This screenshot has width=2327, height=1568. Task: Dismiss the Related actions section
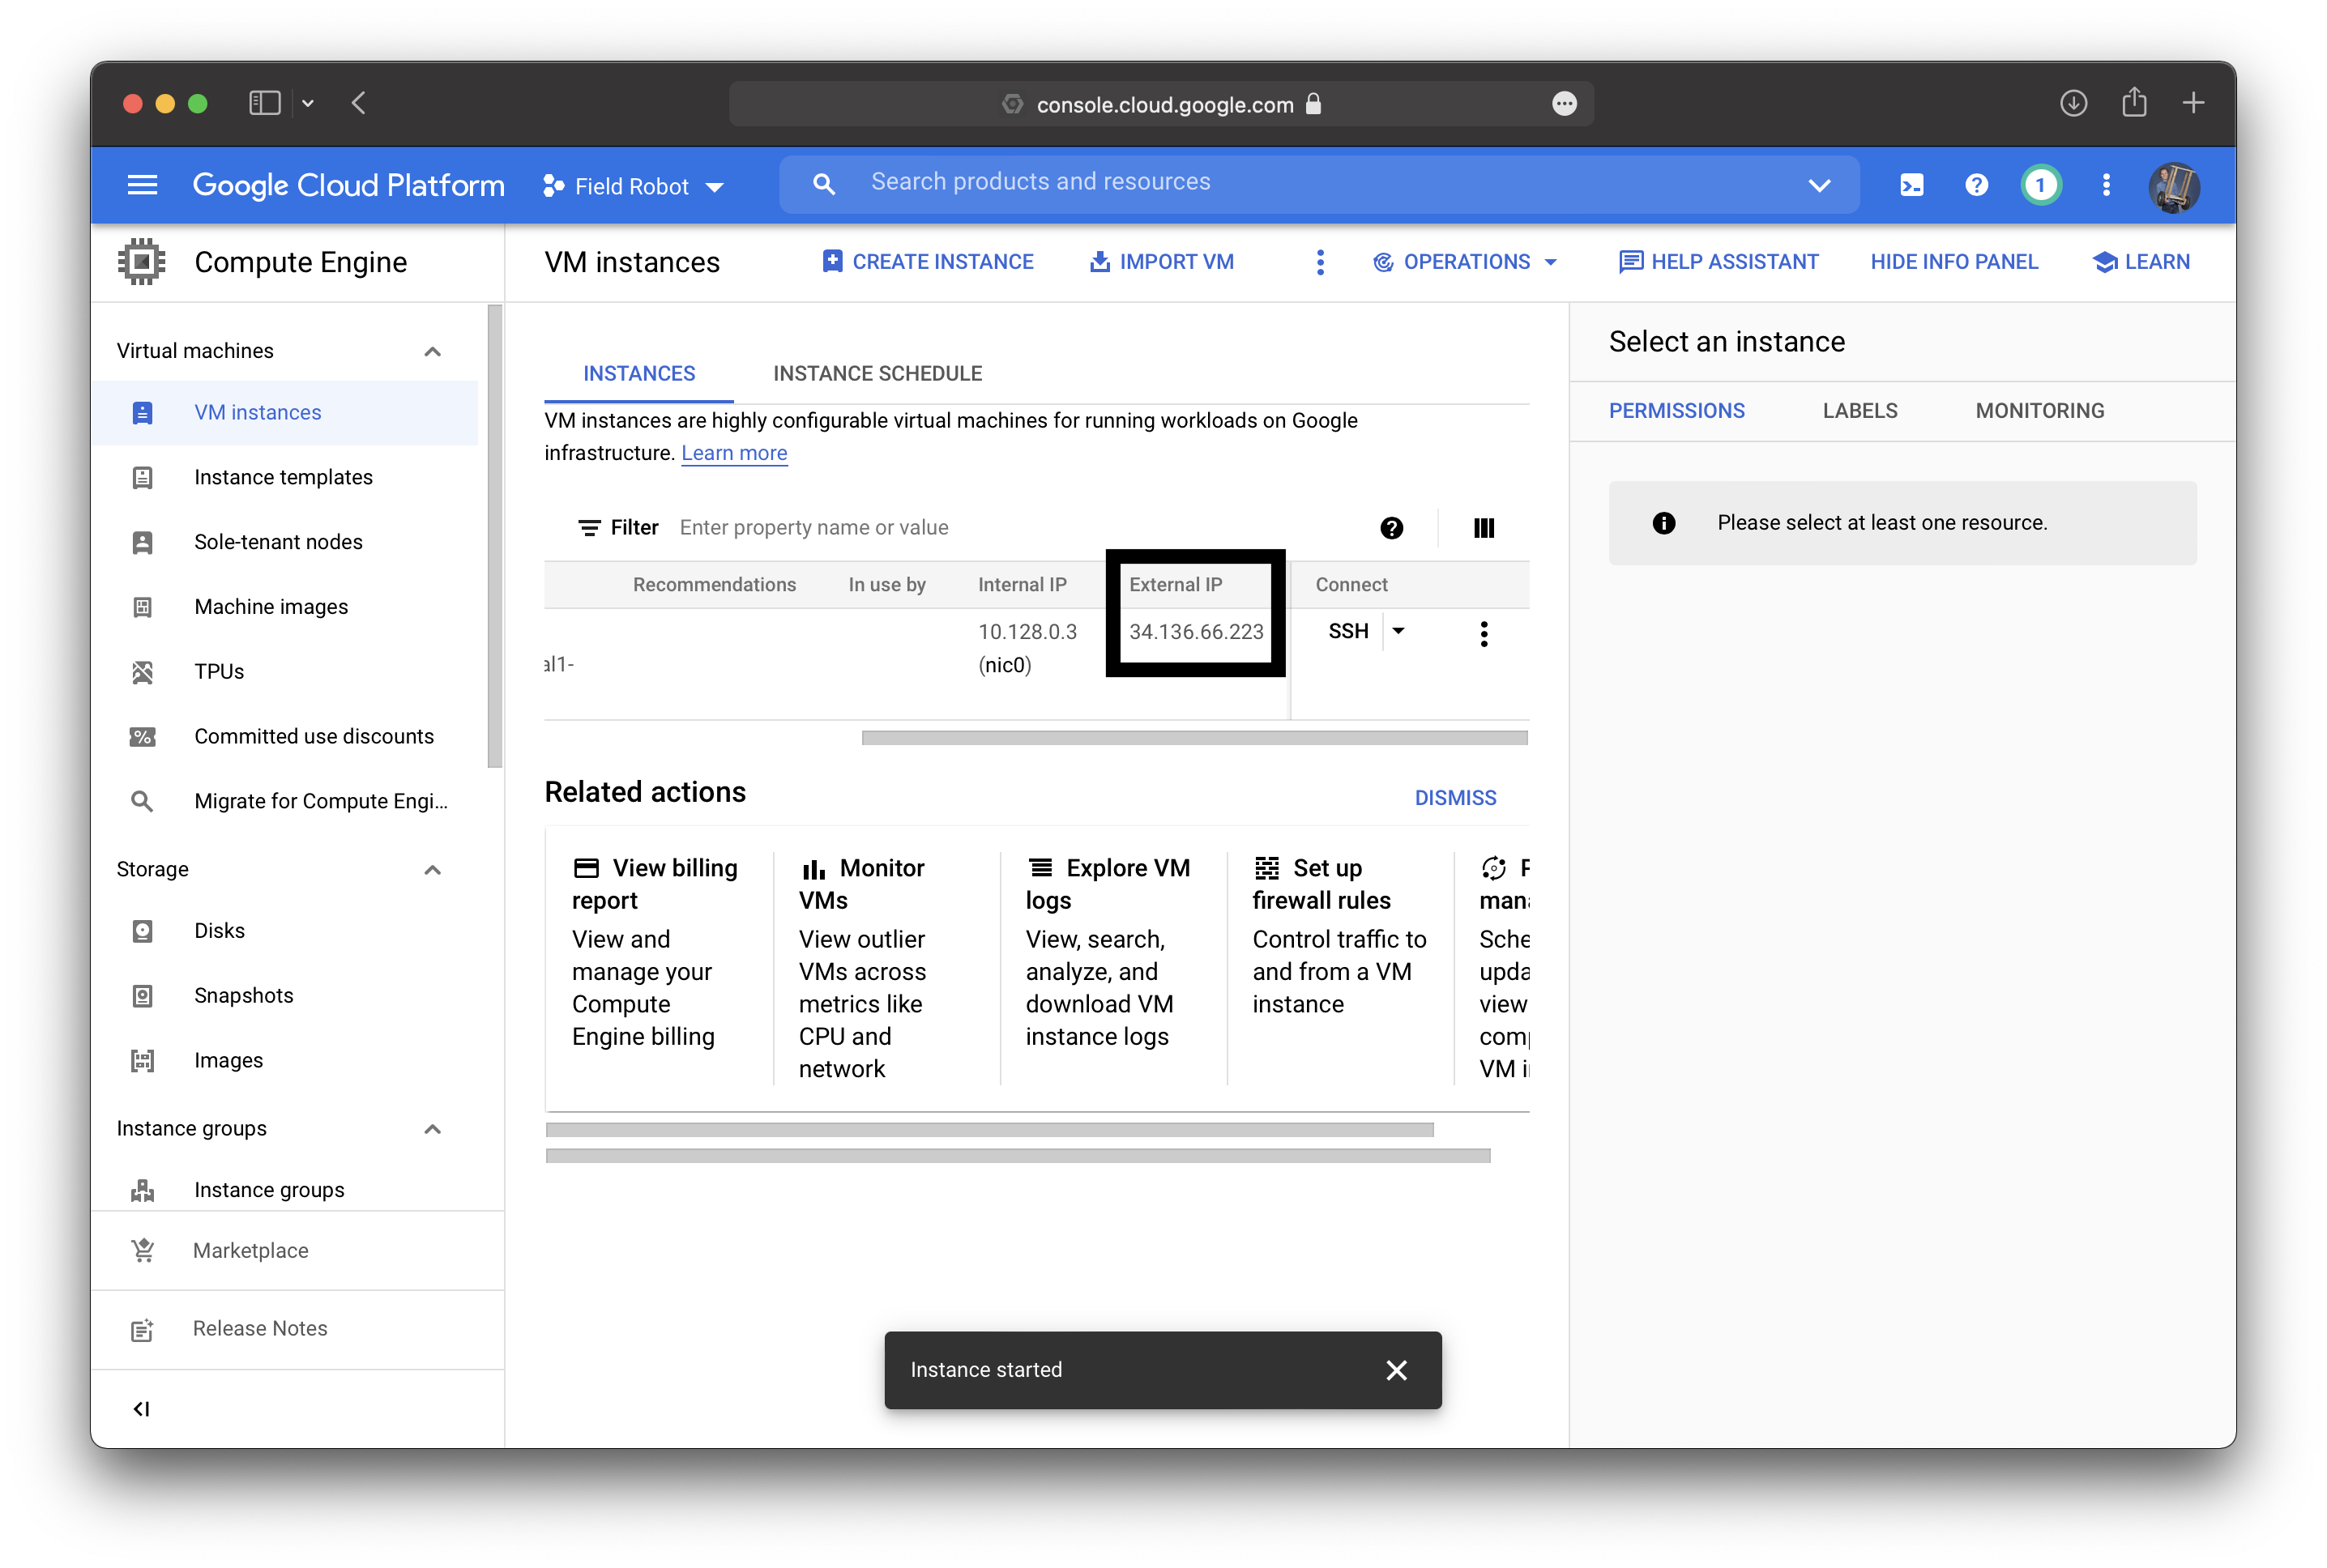coord(1454,798)
